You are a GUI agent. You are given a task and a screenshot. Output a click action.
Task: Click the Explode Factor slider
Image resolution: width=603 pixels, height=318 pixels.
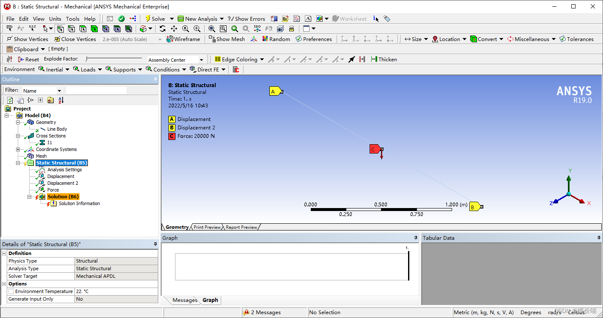pos(113,59)
